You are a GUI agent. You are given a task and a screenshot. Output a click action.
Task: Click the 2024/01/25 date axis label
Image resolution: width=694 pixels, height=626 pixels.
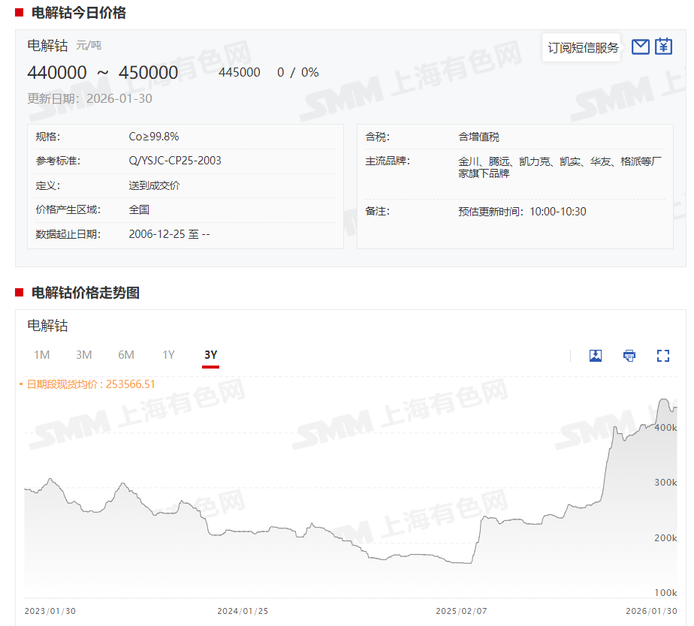[243, 611]
